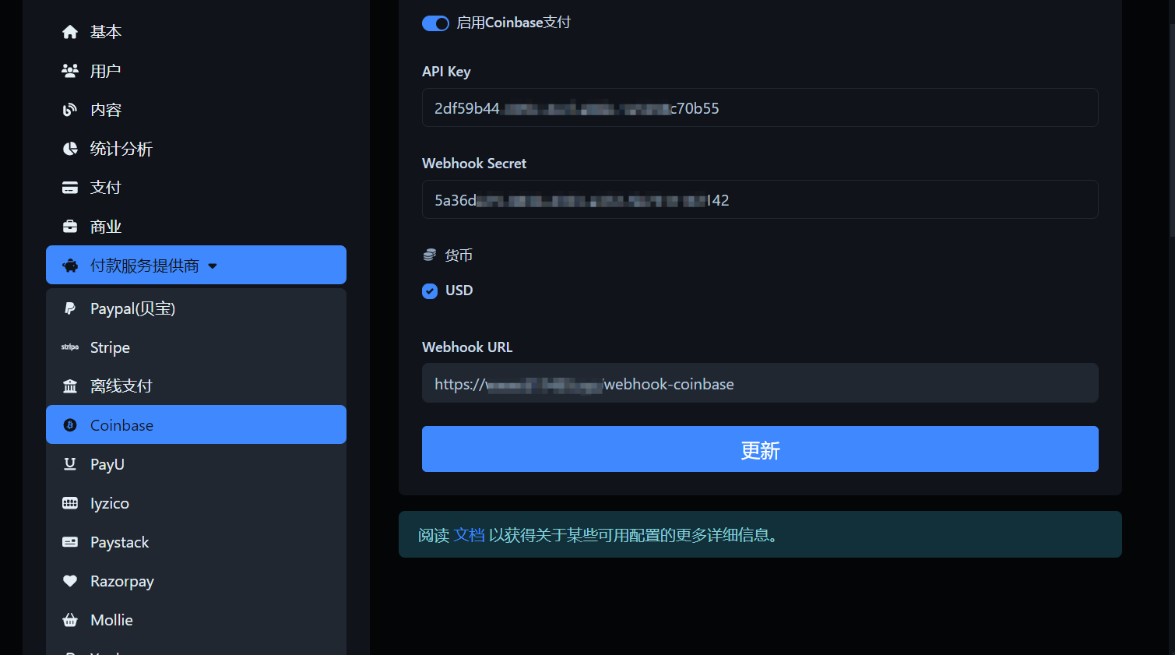Open Stripe provider settings
Image resolution: width=1175 pixels, height=655 pixels.
tap(196, 347)
